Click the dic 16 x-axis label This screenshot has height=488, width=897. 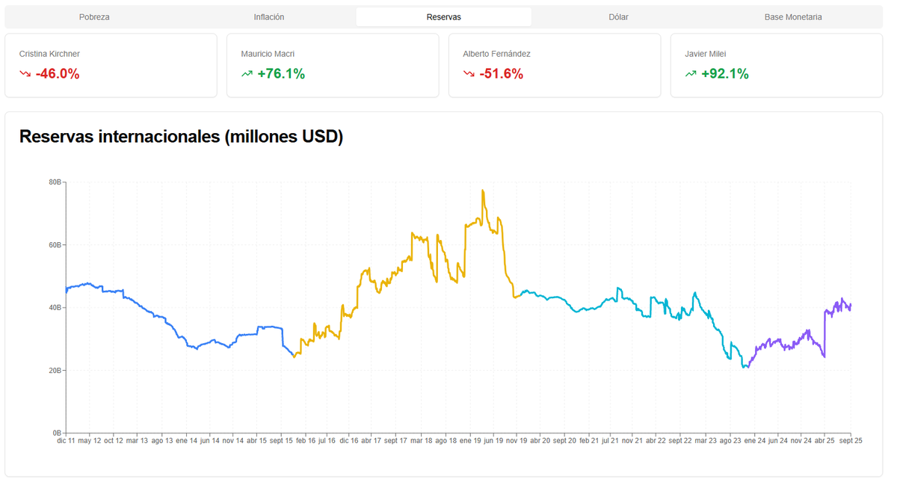(x=349, y=441)
